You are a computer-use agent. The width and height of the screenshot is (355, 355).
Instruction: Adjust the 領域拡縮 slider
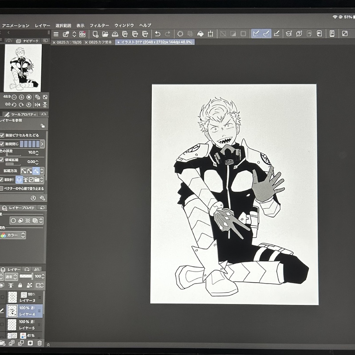[13, 164]
